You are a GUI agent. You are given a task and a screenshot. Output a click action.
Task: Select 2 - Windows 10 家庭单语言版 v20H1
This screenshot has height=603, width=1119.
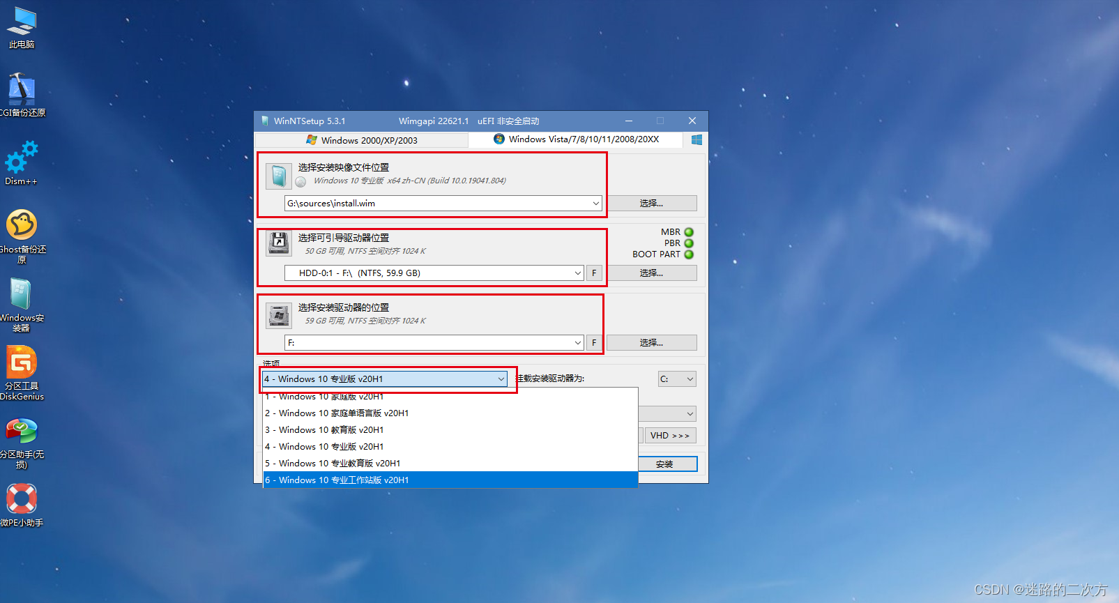click(x=450, y=413)
